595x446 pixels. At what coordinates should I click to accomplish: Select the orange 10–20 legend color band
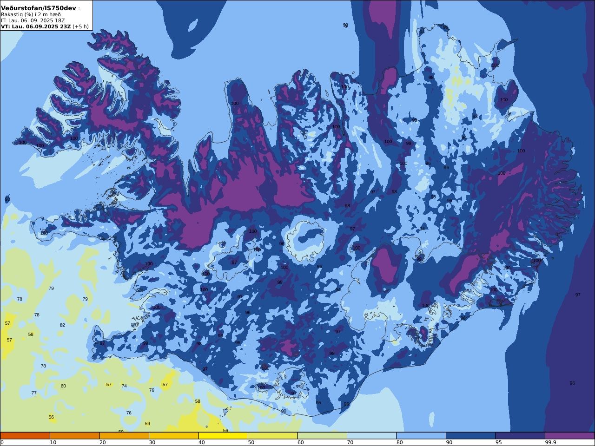point(74,436)
